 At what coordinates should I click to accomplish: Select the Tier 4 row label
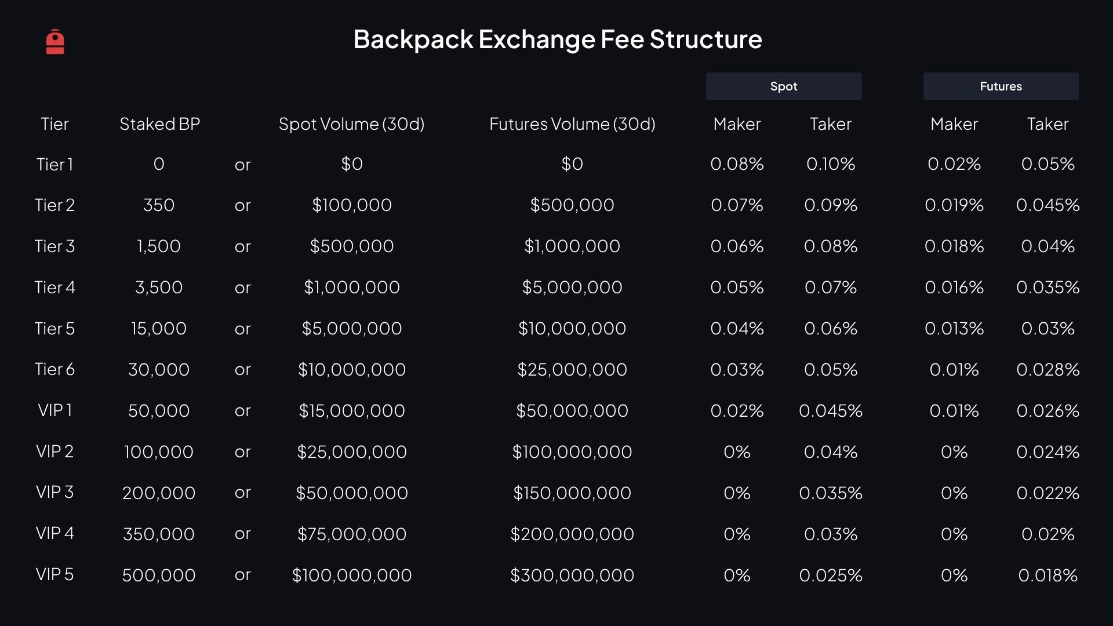[x=54, y=287]
